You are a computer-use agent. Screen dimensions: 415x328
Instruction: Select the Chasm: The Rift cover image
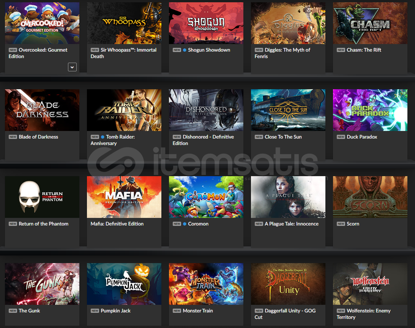click(370, 23)
